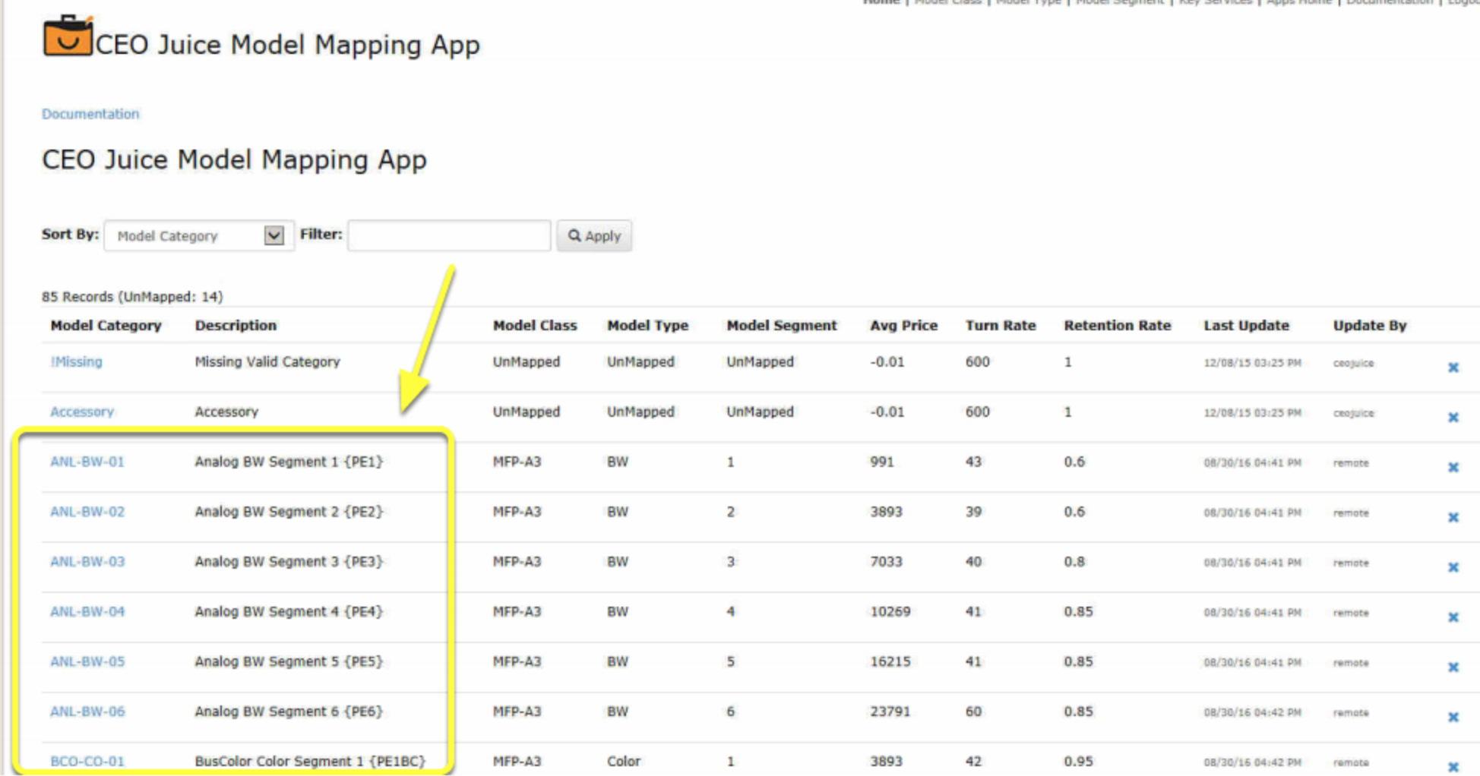The image size is (1480, 776).
Task: Delete the Accessory row using its X
Action: 1453,418
